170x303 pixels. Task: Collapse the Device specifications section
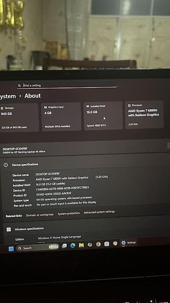coord(85,164)
